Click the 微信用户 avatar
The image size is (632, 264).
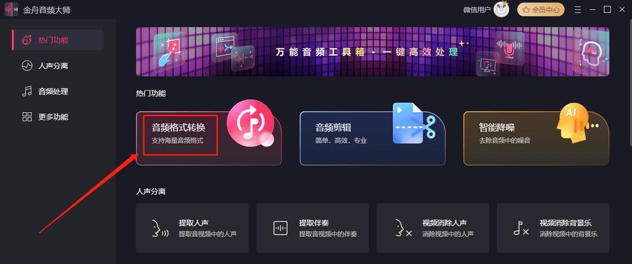click(501, 10)
